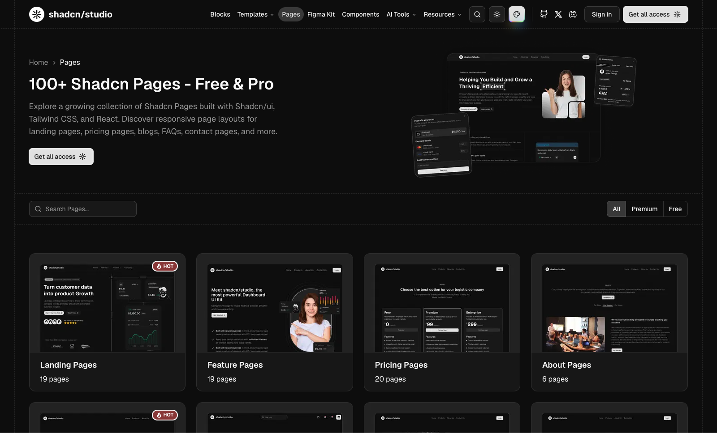Click the '20 pages' count text
The width and height of the screenshot is (717, 433).
coord(390,379)
